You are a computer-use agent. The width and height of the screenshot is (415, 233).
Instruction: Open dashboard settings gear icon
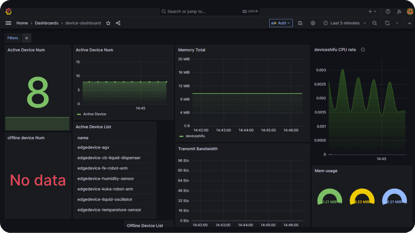313,23
